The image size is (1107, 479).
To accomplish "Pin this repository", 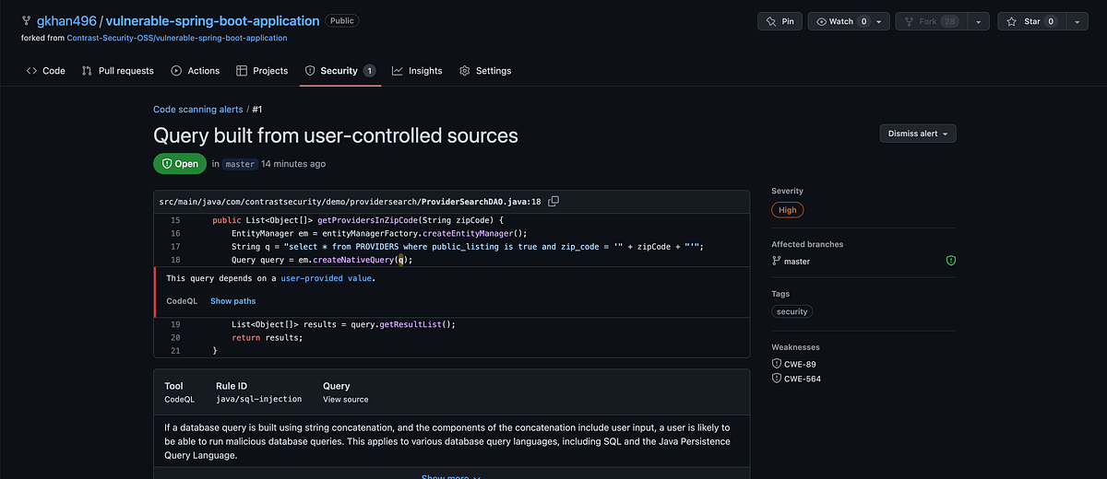I will 780,21.
